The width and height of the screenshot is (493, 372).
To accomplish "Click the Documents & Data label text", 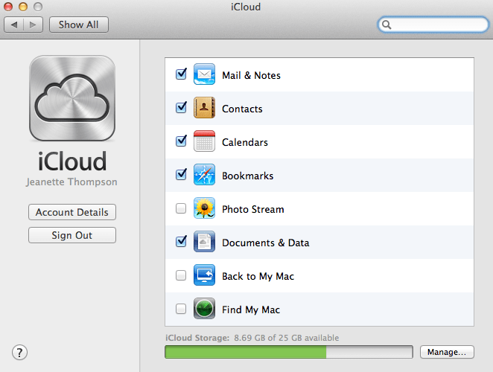I will [x=266, y=243].
